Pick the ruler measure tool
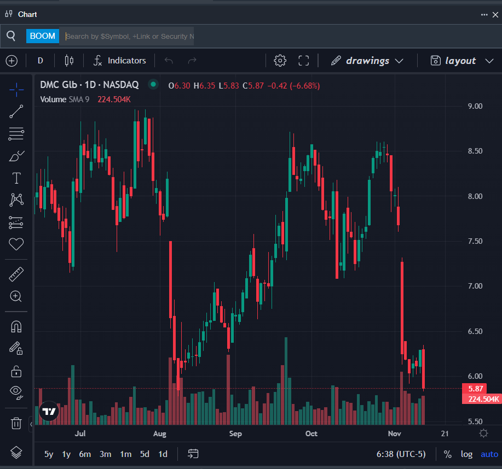 tap(16, 274)
